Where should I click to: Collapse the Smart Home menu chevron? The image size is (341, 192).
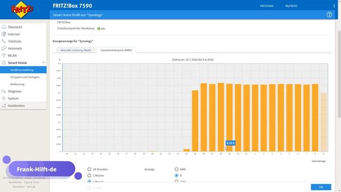click(44, 63)
